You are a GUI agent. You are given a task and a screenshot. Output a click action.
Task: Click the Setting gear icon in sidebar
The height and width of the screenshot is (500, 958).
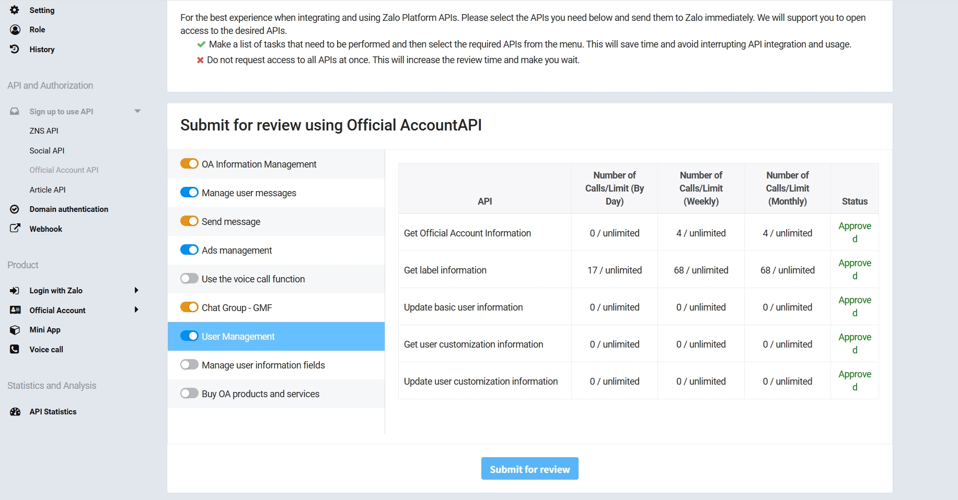[15, 10]
